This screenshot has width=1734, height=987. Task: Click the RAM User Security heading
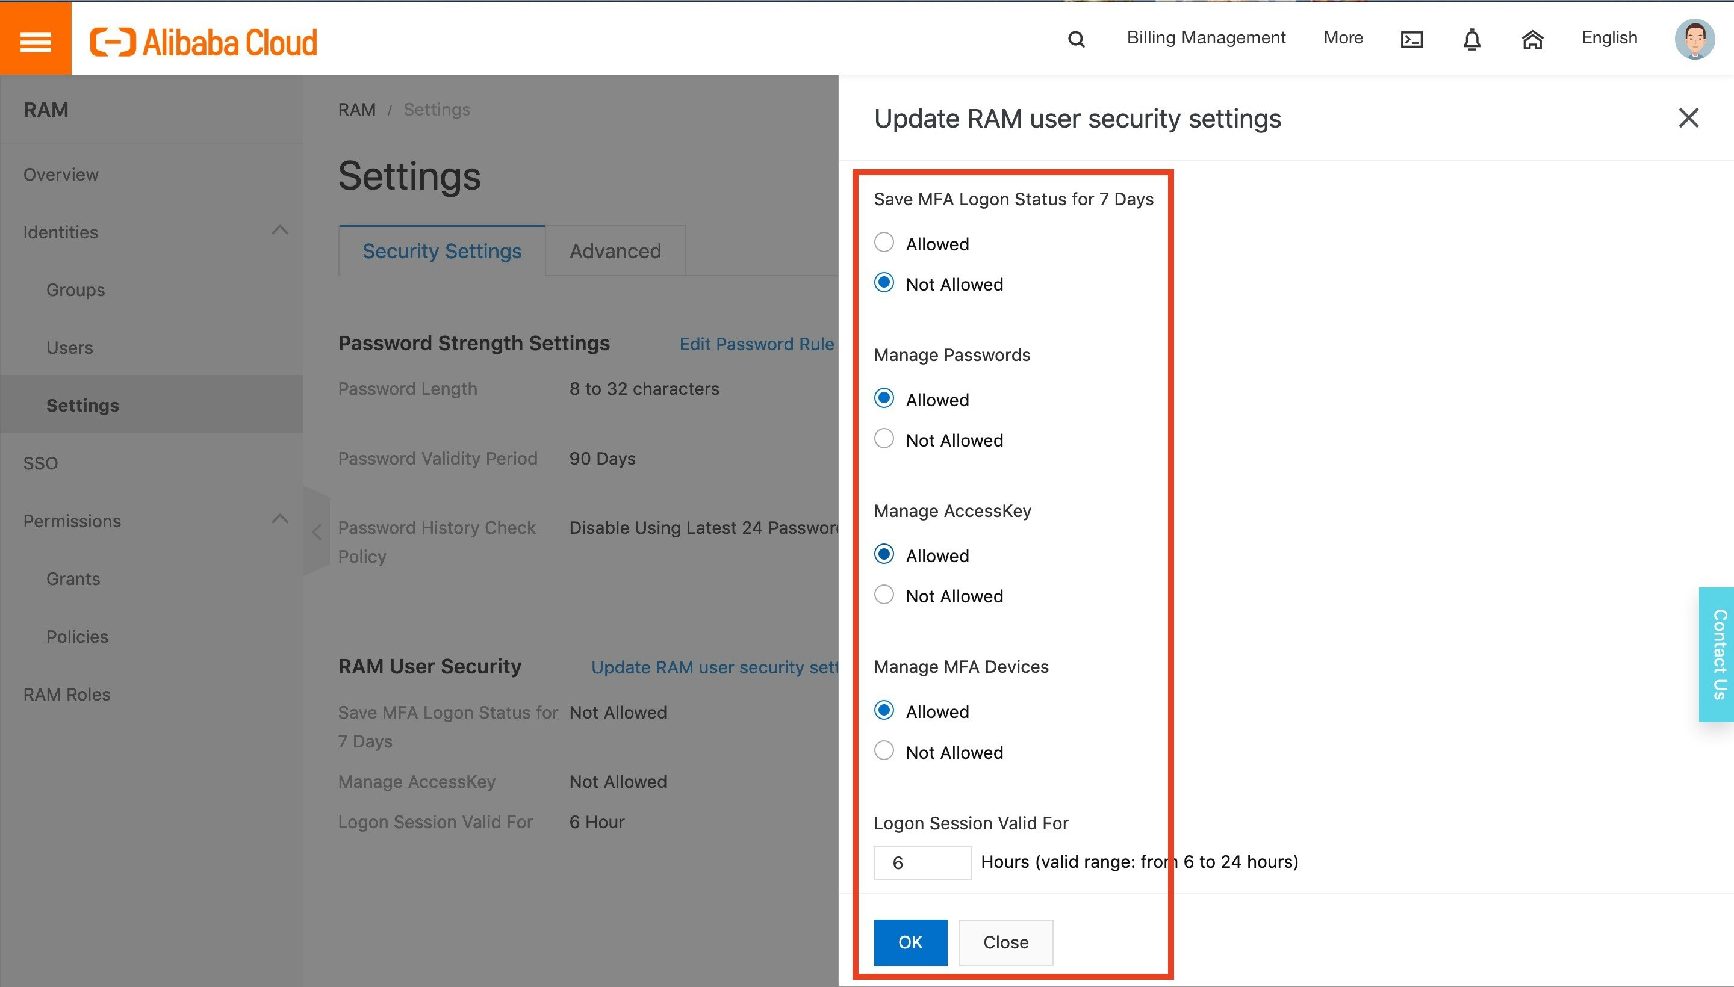pyautogui.click(x=430, y=666)
